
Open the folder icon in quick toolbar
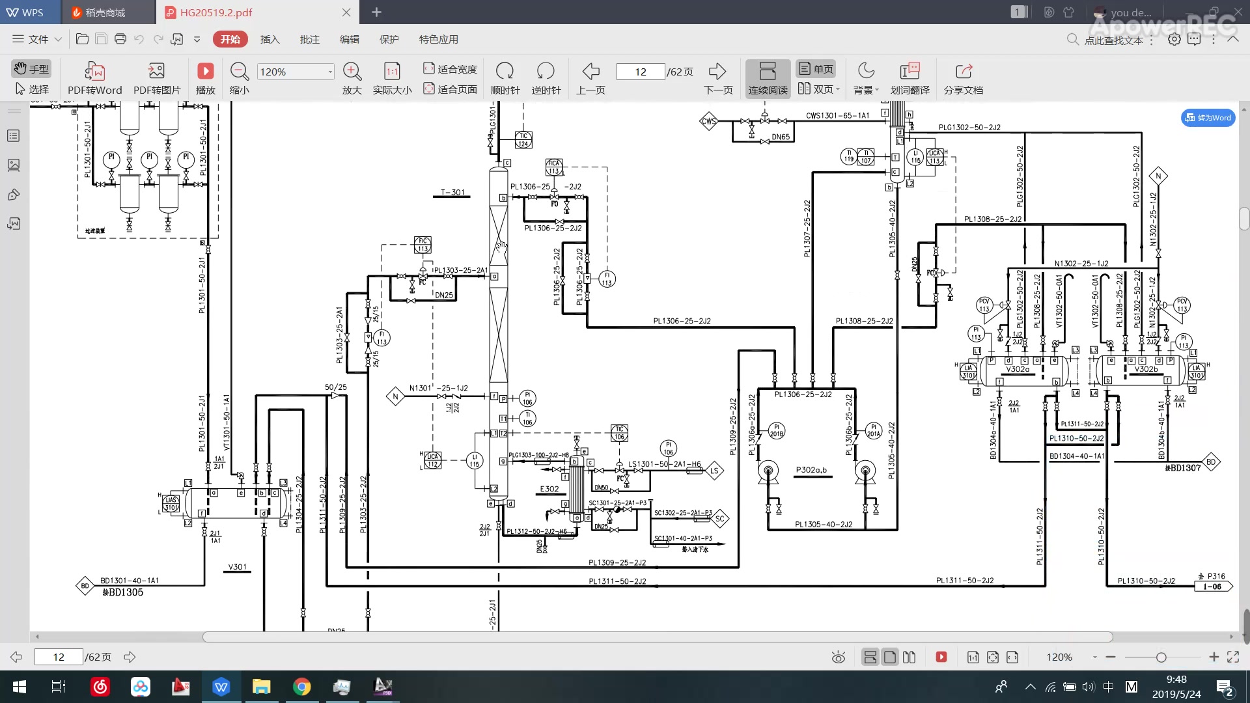coord(82,39)
